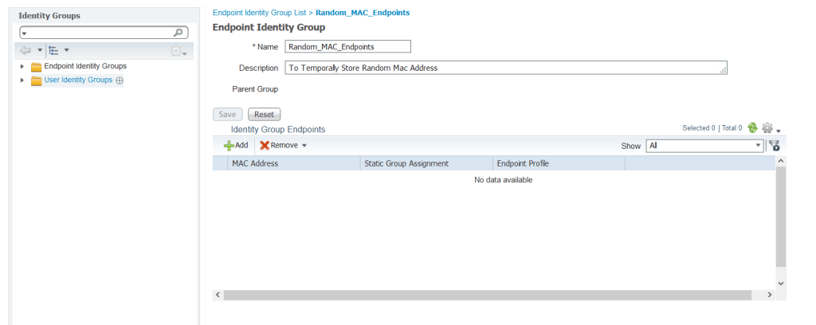The height and width of the screenshot is (325, 816).
Task: Click the filter funnel icon next to Show
Action: 774,146
